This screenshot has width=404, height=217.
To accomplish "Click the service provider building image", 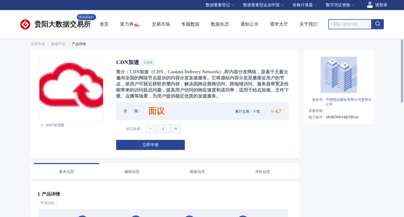I will click(339, 75).
